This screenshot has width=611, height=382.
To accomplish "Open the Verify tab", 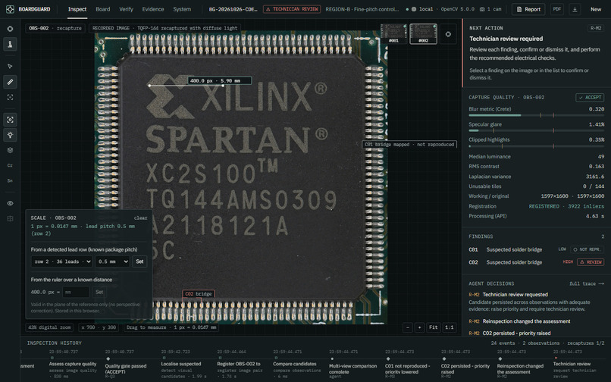I will [126, 9].
